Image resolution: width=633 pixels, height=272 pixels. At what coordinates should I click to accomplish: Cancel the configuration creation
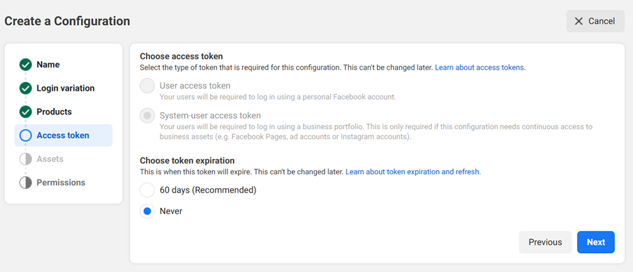[595, 21]
